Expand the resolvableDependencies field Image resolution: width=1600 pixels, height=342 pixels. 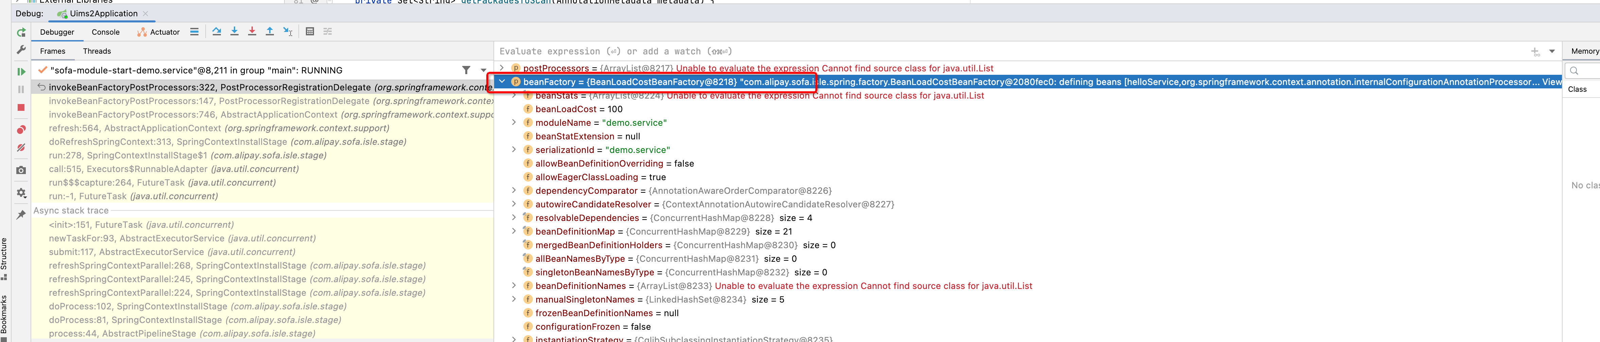click(x=514, y=218)
